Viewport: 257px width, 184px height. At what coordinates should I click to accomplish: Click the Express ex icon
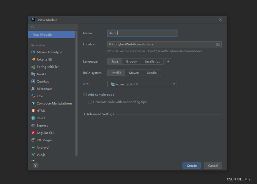[33, 126]
